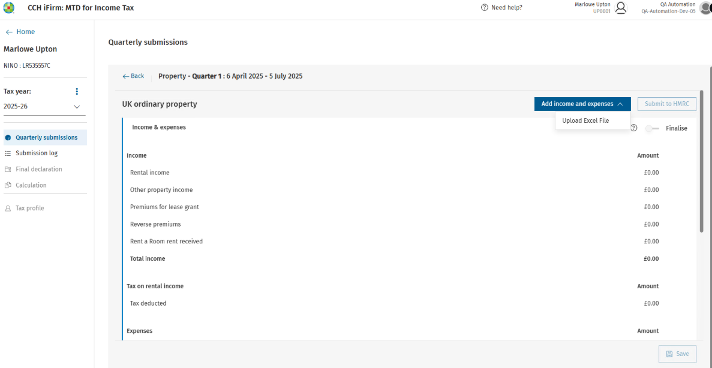Open the QA Automation account avatar
The image size is (712, 368).
coord(705,8)
